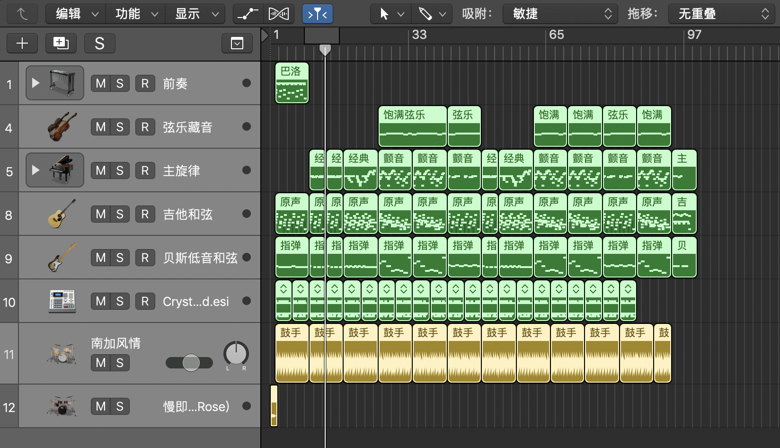Image resolution: width=780 pixels, height=448 pixels.
Task: Click the drum kit icon on 南加风情
Action: tap(62, 353)
